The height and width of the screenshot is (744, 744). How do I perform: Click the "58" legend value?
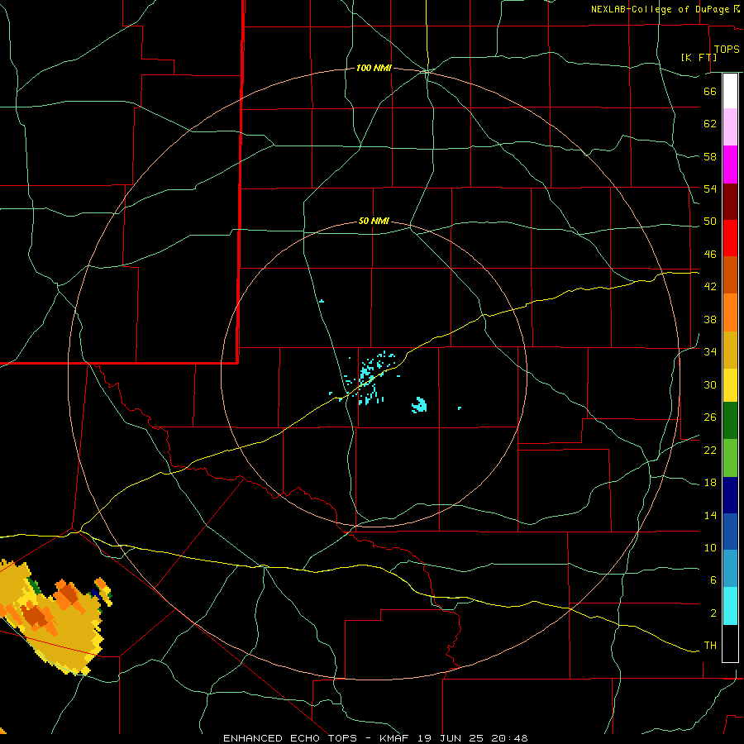point(710,156)
